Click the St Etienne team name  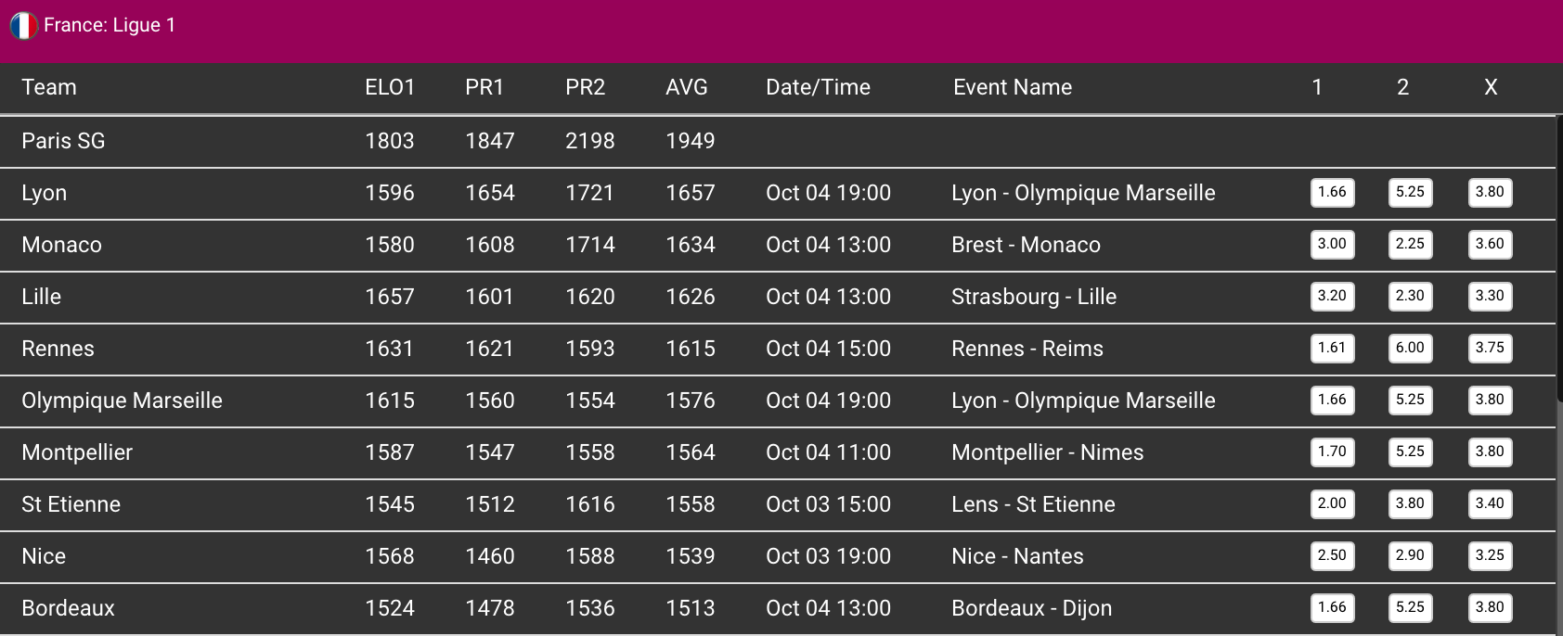pyautogui.click(x=71, y=504)
